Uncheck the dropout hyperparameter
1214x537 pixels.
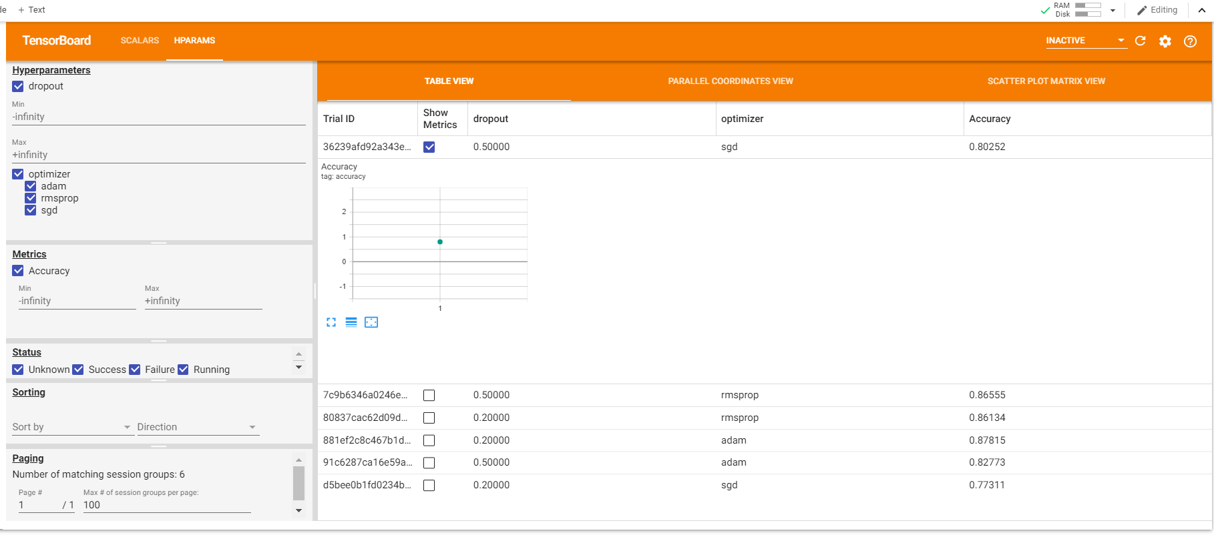(x=18, y=86)
